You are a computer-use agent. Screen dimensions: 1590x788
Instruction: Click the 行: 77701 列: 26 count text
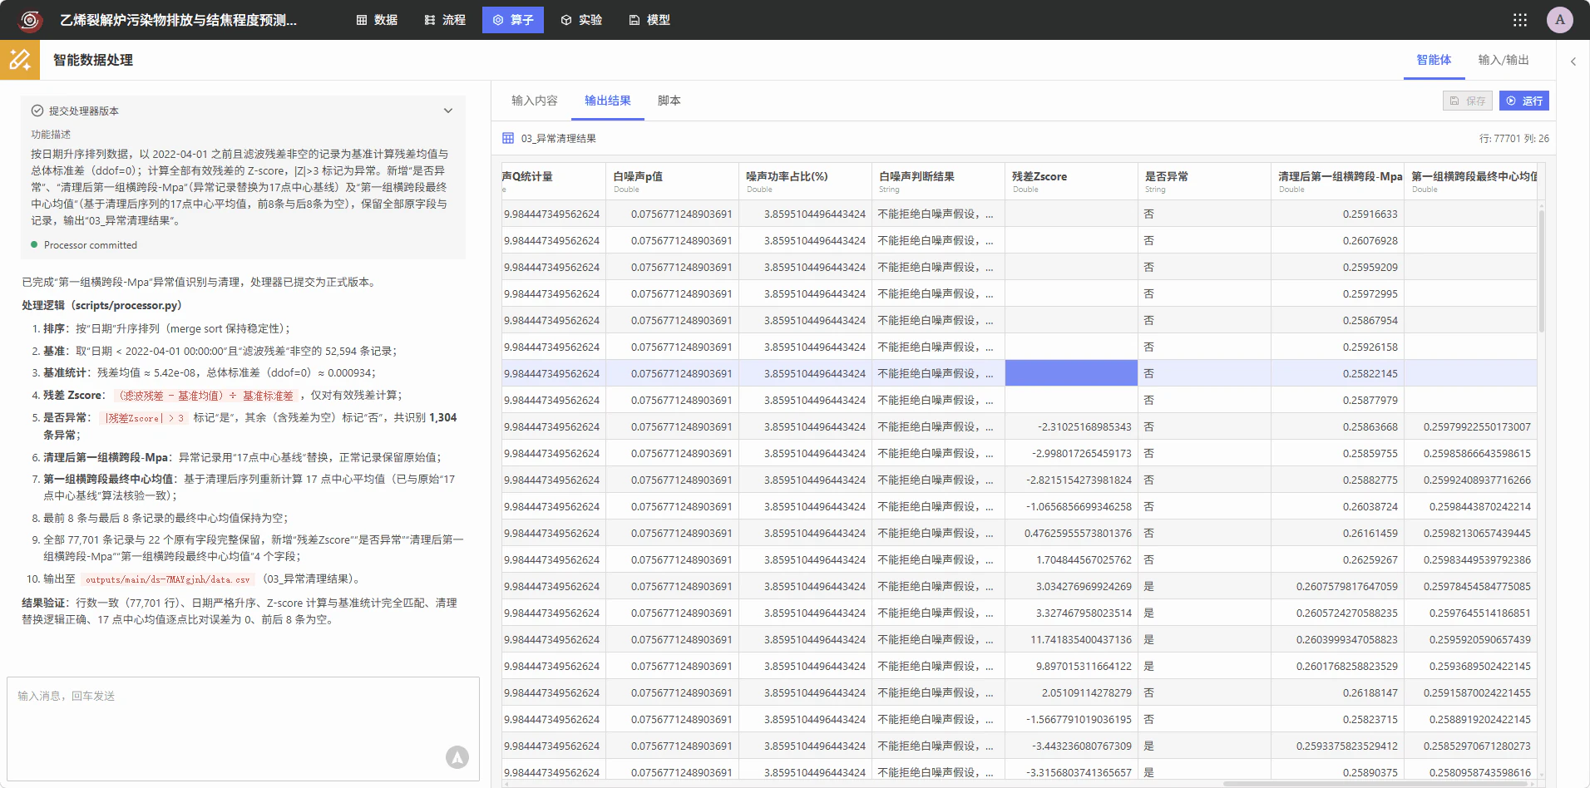point(1513,139)
